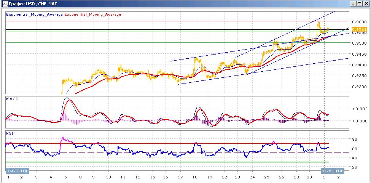Click the MACD +0.002 scale label
This screenshot has height=183, width=371.
pyautogui.click(x=360, y=109)
